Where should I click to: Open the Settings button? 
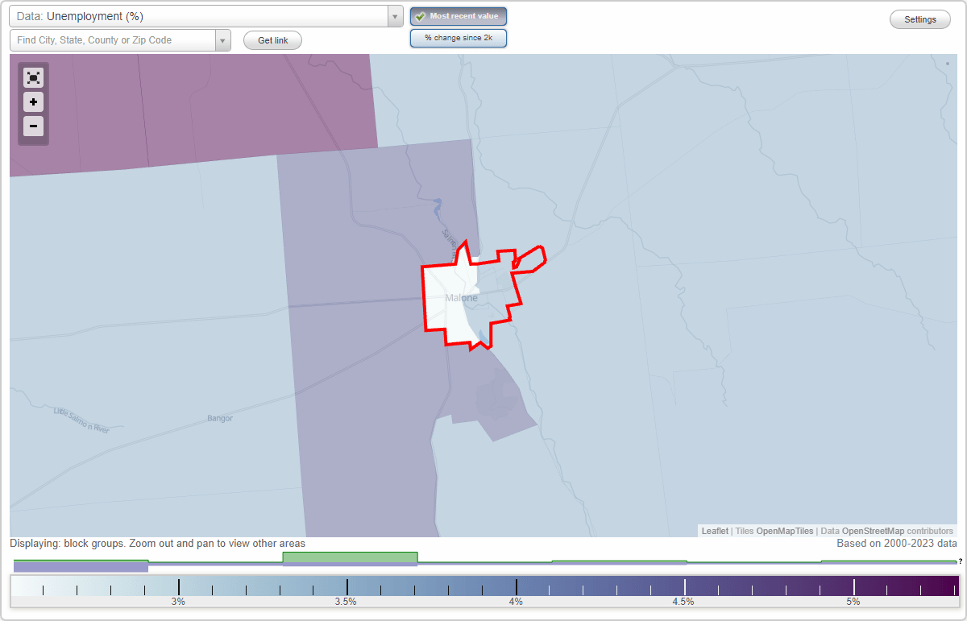pyautogui.click(x=919, y=19)
